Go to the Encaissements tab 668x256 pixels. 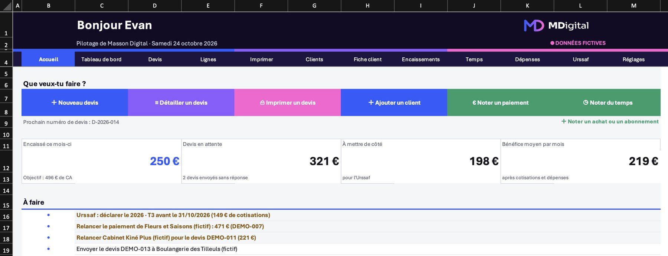coord(420,59)
